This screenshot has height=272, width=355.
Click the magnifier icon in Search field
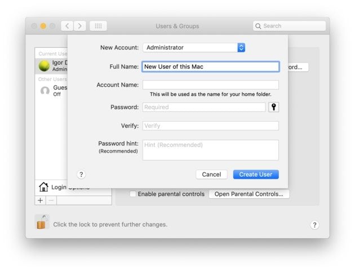point(258,26)
